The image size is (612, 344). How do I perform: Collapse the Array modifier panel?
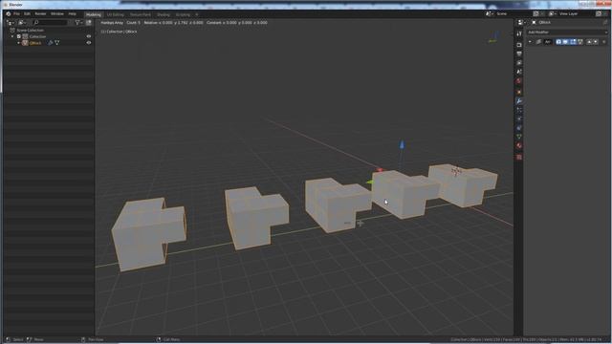coord(530,42)
